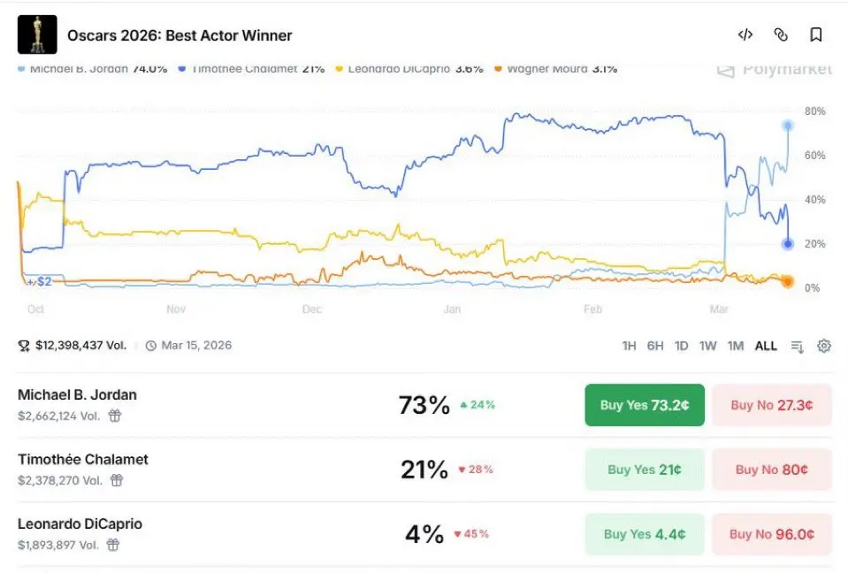Bookmark the Oscars Best Actor market
Image resolution: width=848 pixels, height=573 pixels.
coord(816,35)
